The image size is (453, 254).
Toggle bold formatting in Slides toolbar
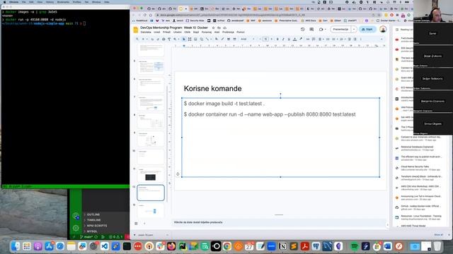(x=277, y=39)
